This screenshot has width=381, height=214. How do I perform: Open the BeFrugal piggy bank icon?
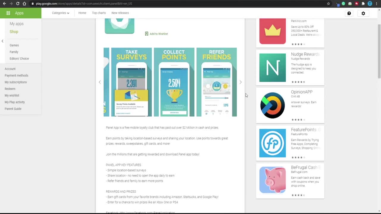272,180
